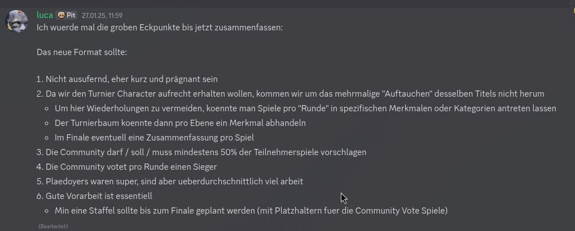Click the text "Das neue Format sollte:"

tap(82, 52)
